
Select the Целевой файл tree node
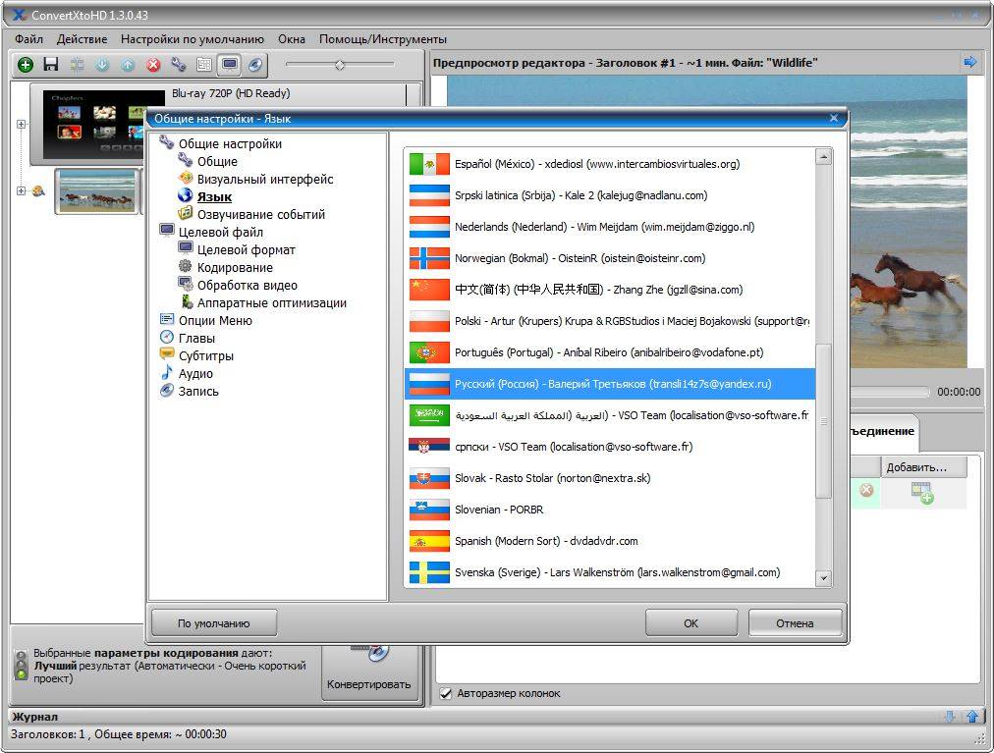(221, 233)
